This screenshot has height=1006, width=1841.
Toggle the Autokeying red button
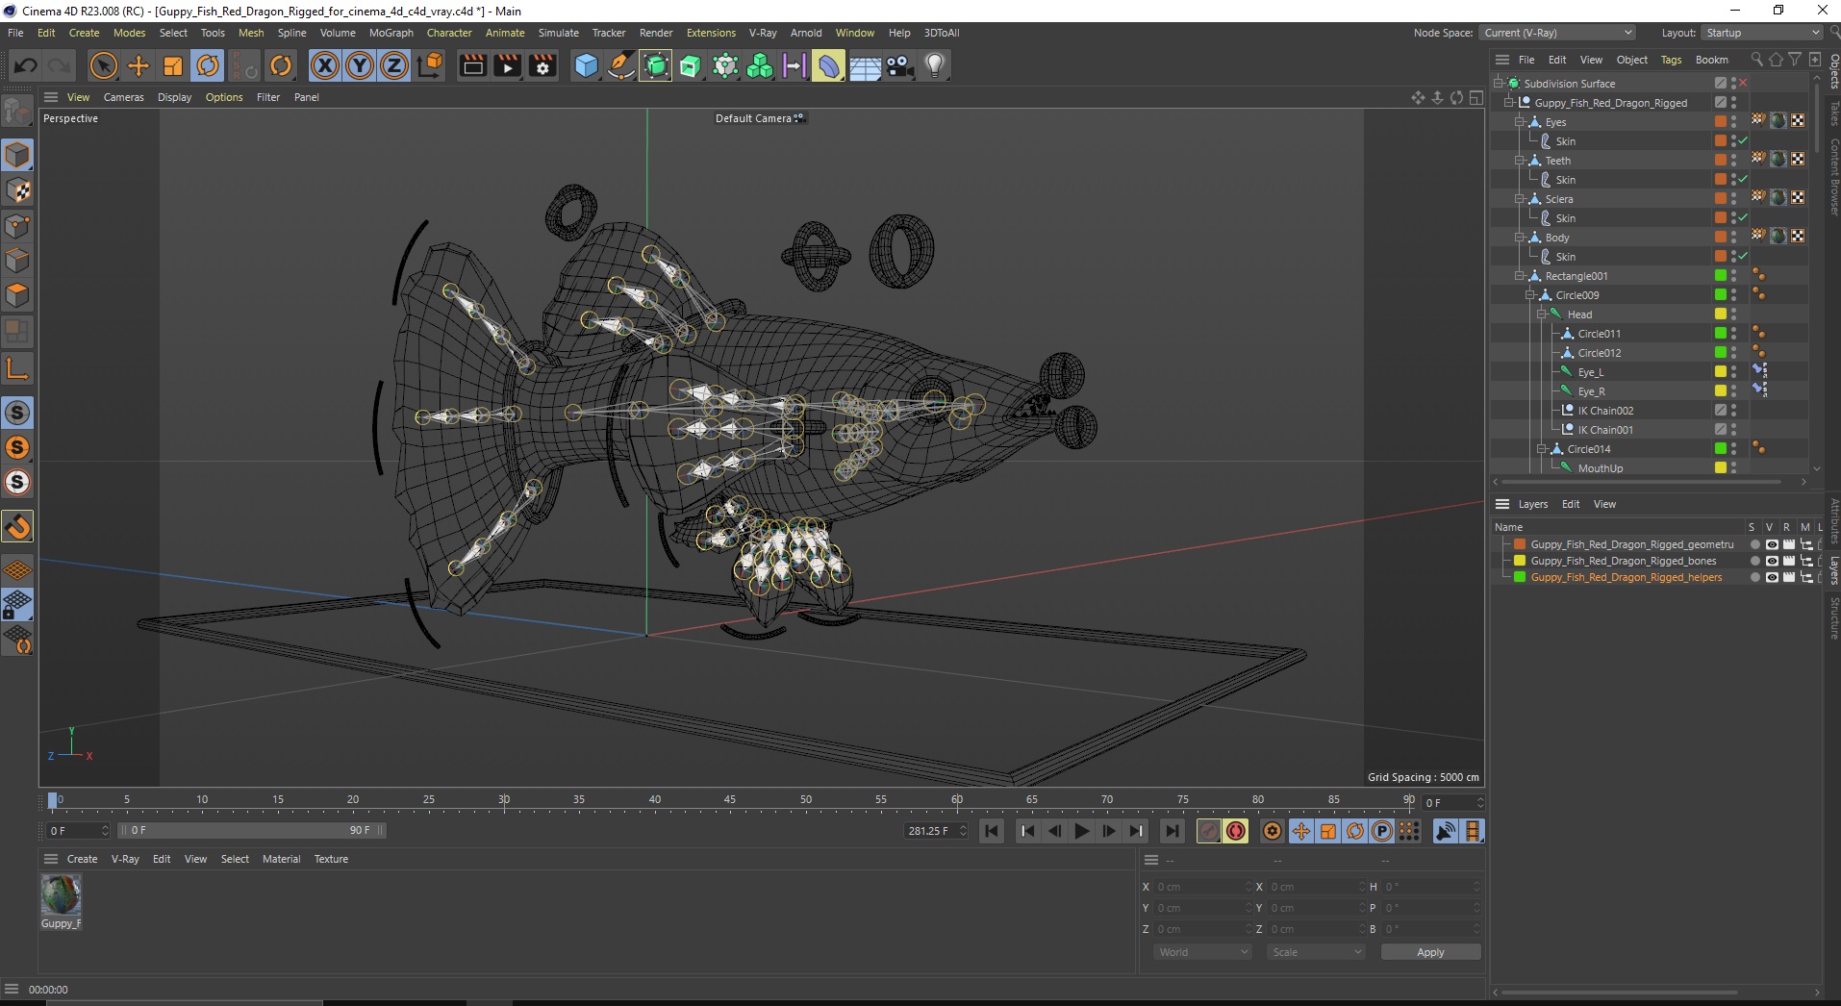pos(1236,831)
